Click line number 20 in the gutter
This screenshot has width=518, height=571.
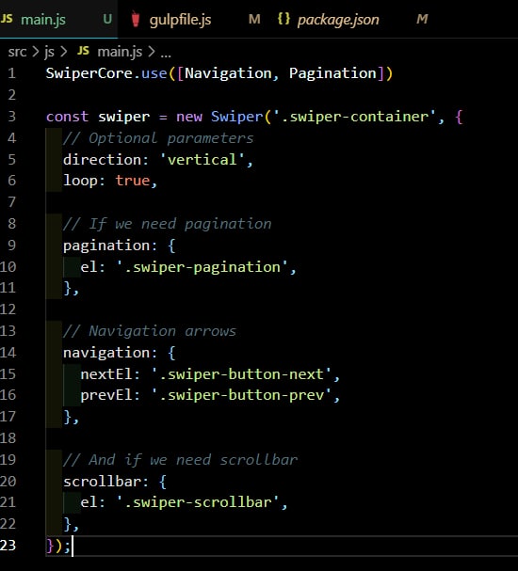click(8, 481)
